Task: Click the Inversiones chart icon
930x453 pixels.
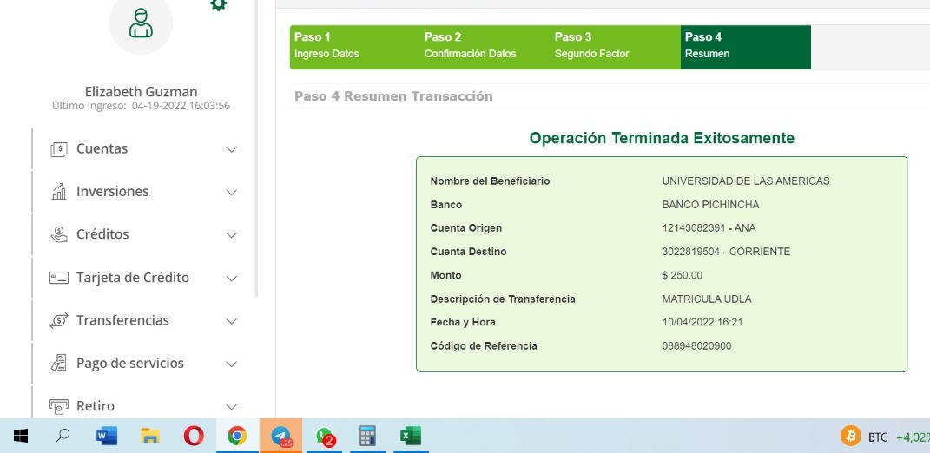Action: (59, 192)
